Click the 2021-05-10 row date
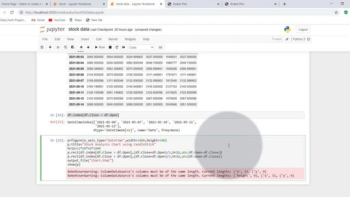This screenshot has width=350, height=197. (77, 86)
